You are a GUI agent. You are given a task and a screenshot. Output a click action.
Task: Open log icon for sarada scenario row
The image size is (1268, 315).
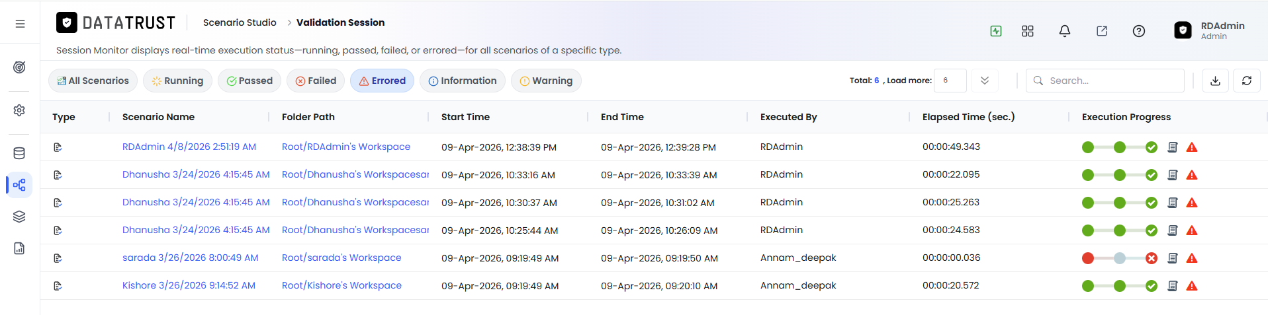[x=1173, y=258]
